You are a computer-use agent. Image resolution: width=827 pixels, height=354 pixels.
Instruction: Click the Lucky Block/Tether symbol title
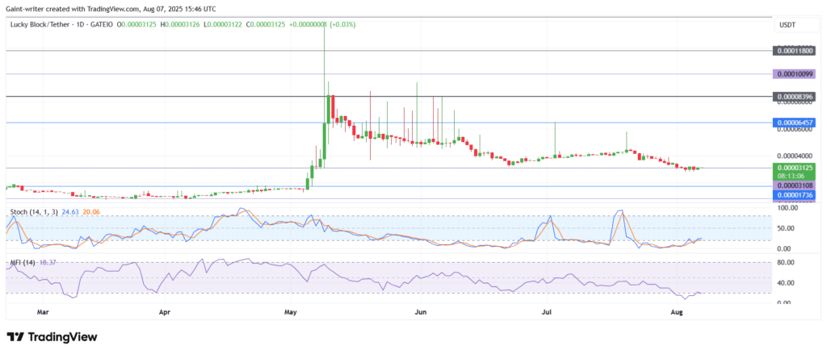39,25
